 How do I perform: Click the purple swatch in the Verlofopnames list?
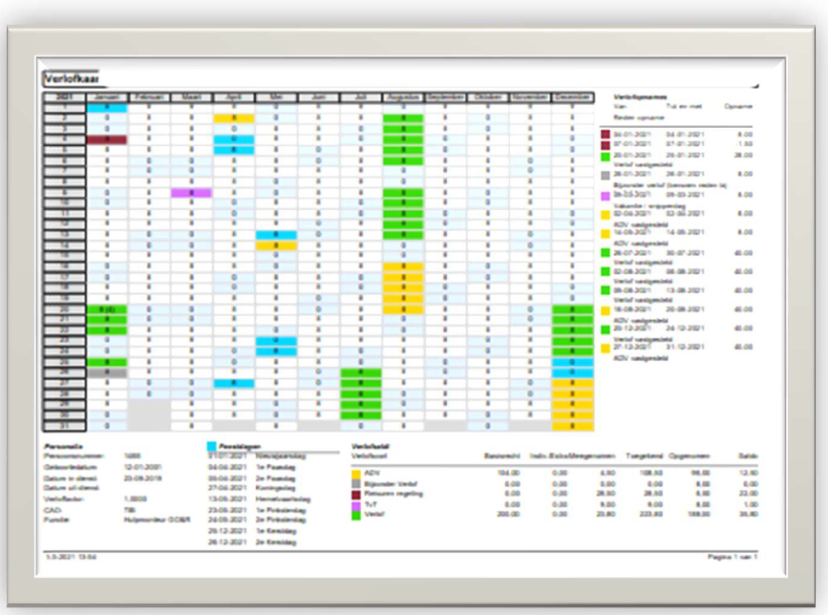pyautogui.click(x=605, y=196)
